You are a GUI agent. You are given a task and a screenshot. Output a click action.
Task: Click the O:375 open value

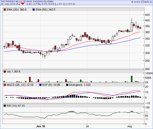pyautogui.click(x=44, y=4)
